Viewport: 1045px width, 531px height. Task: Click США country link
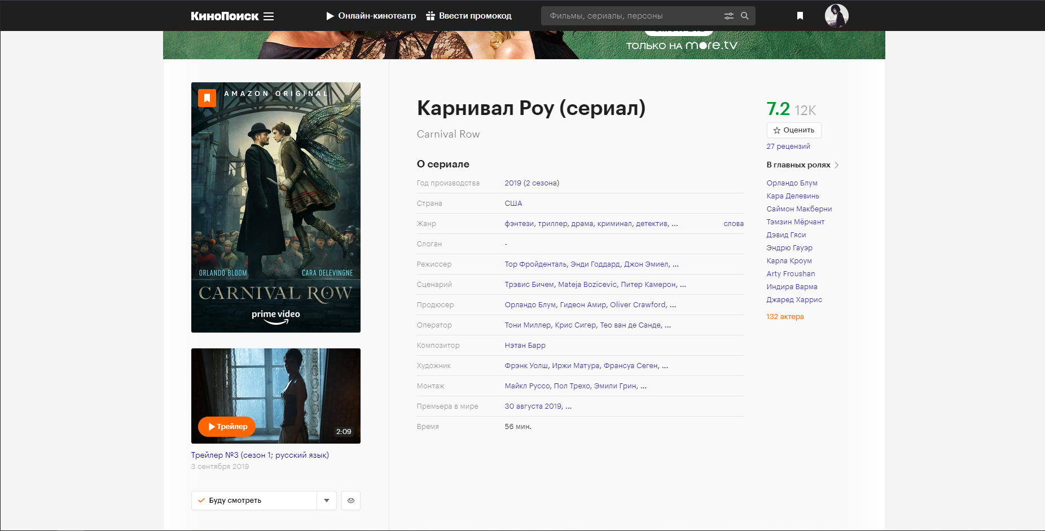coord(513,203)
